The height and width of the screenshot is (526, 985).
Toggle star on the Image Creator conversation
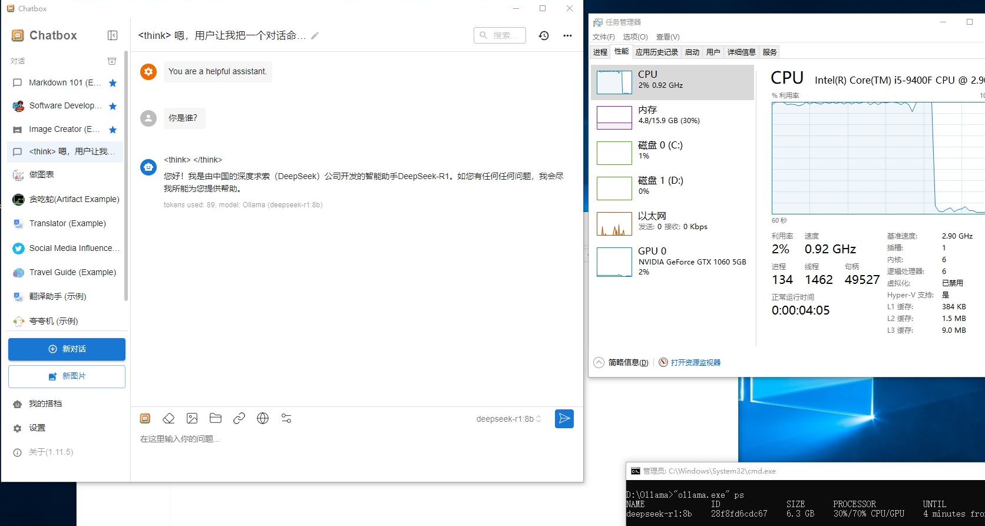point(113,130)
